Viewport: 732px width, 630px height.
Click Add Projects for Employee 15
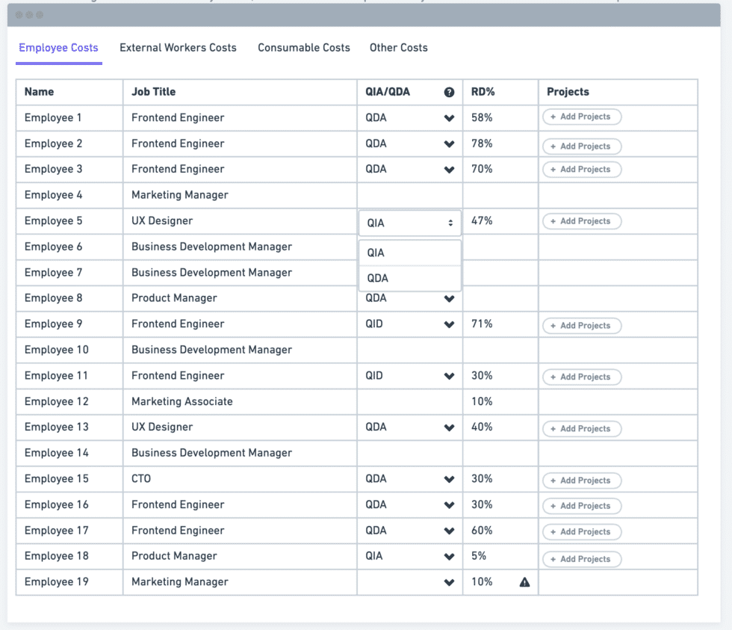point(582,481)
